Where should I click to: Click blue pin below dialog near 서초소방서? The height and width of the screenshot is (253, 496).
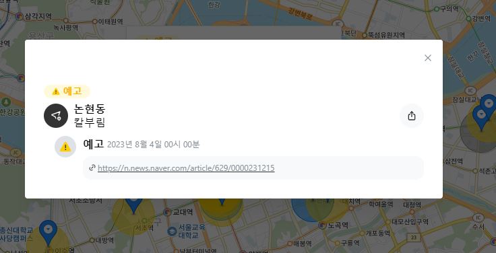coord(134,207)
